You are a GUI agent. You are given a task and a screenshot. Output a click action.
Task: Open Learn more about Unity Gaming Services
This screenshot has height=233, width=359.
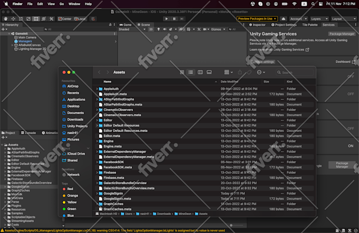pos(279,50)
